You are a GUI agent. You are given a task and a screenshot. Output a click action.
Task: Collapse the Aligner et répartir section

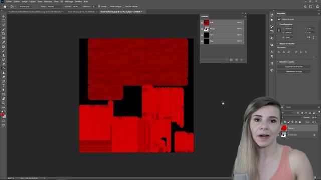click(278, 44)
